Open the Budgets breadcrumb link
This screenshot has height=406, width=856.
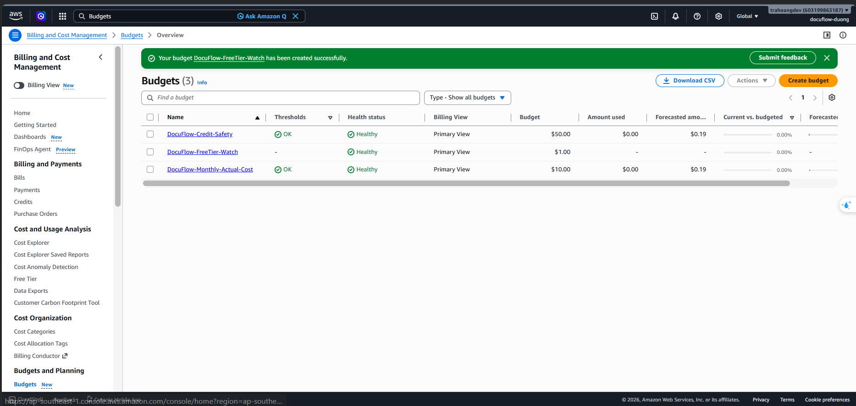[132, 35]
